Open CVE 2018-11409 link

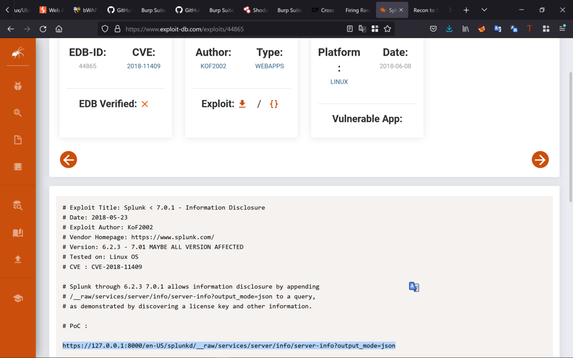[144, 66]
